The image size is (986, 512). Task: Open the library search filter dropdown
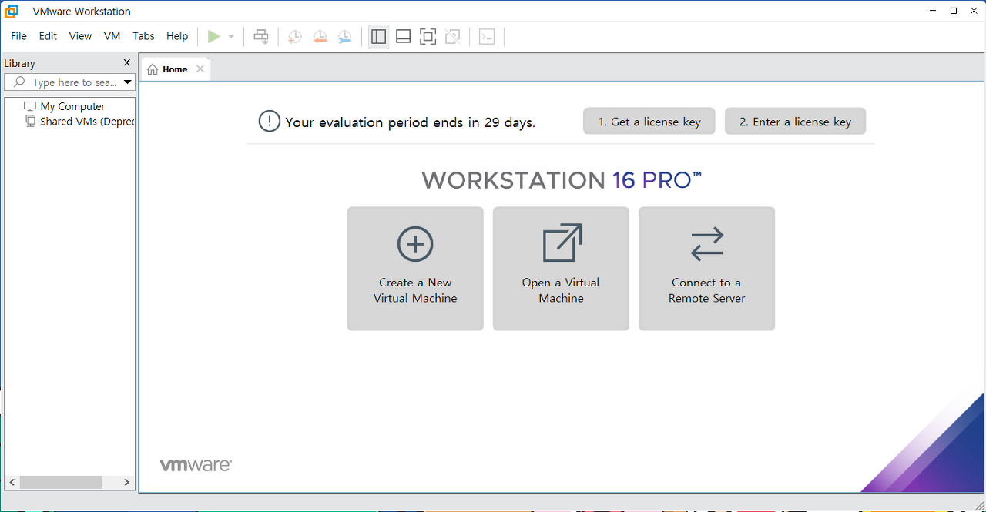pos(128,82)
